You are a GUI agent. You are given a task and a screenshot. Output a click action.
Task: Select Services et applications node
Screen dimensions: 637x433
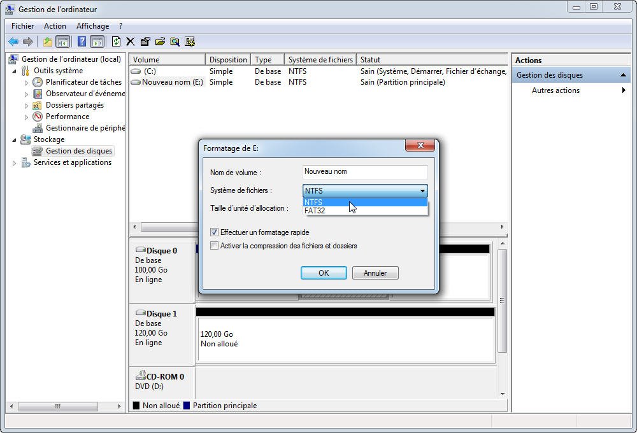click(73, 162)
